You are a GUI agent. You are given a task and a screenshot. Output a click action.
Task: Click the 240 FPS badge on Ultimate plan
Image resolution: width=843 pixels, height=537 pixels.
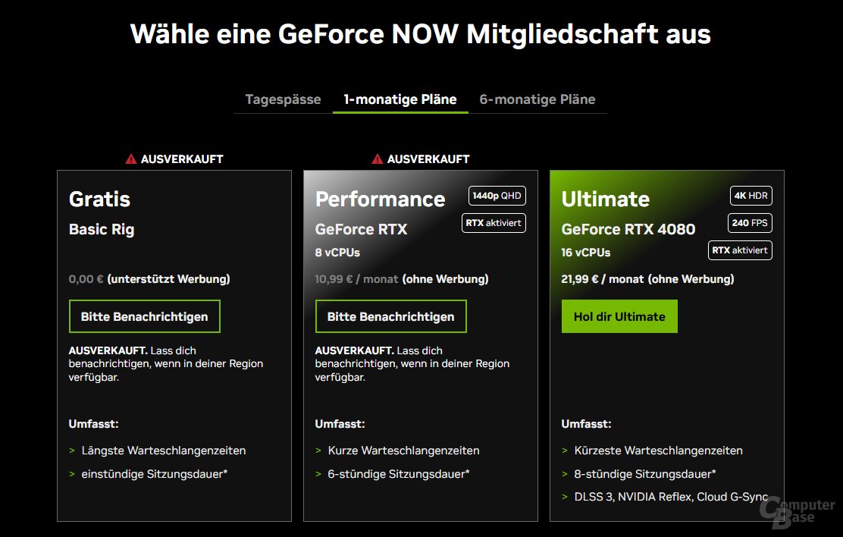pyautogui.click(x=750, y=222)
